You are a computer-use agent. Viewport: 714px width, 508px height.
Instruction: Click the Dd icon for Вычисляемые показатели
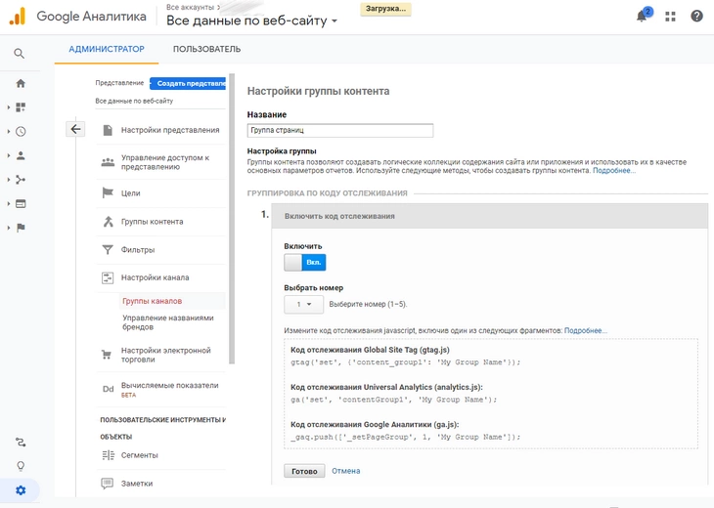click(108, 389)
